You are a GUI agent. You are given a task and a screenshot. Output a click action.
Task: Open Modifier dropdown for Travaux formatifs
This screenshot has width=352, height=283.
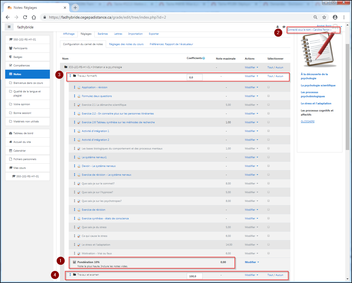[251, 76]
